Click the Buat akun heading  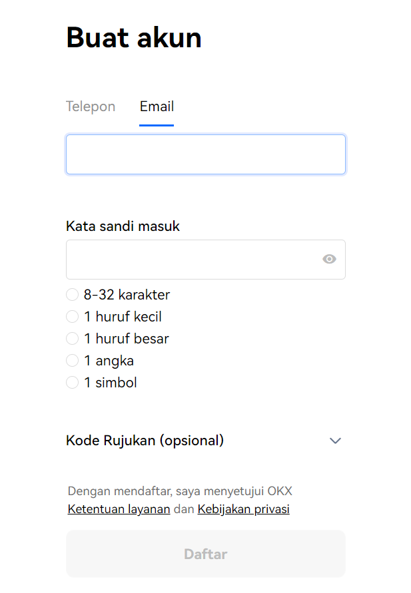pos(134,37)
